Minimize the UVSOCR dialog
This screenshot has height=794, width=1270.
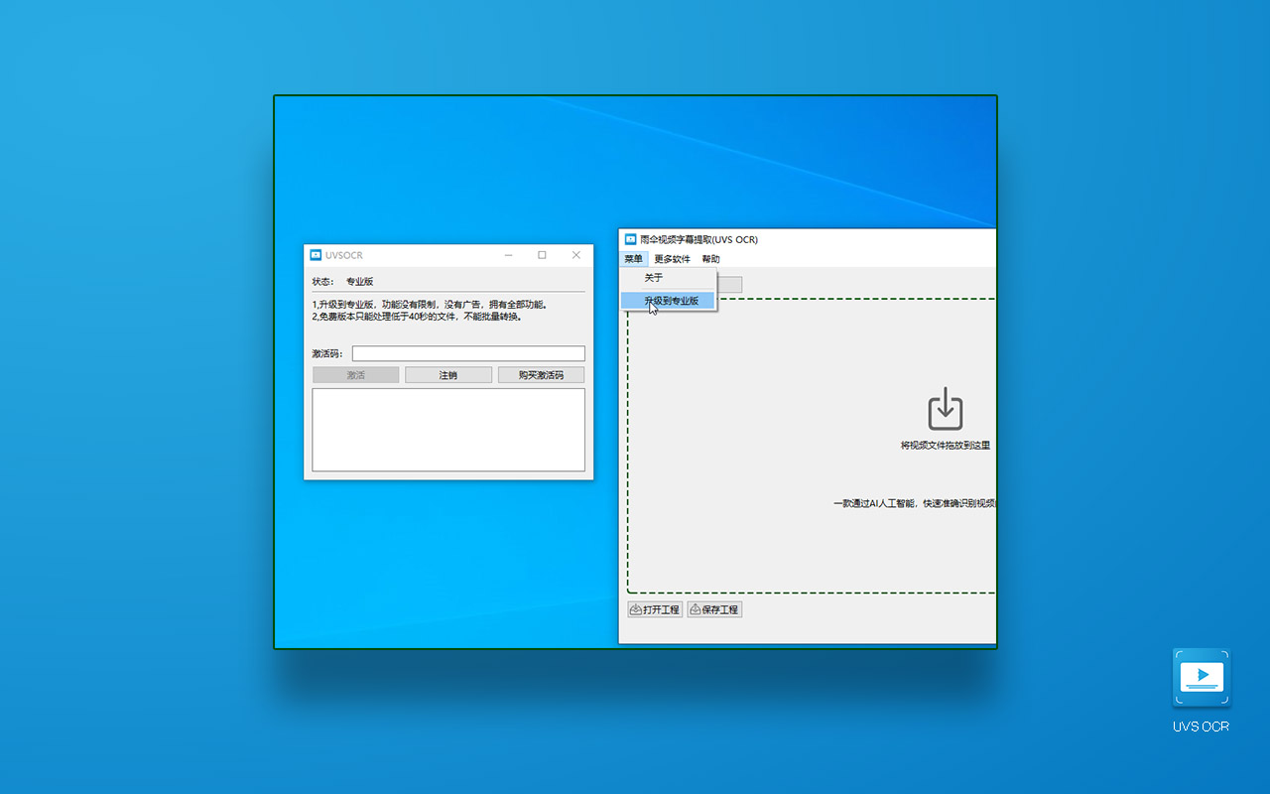(x=508, y=255)
